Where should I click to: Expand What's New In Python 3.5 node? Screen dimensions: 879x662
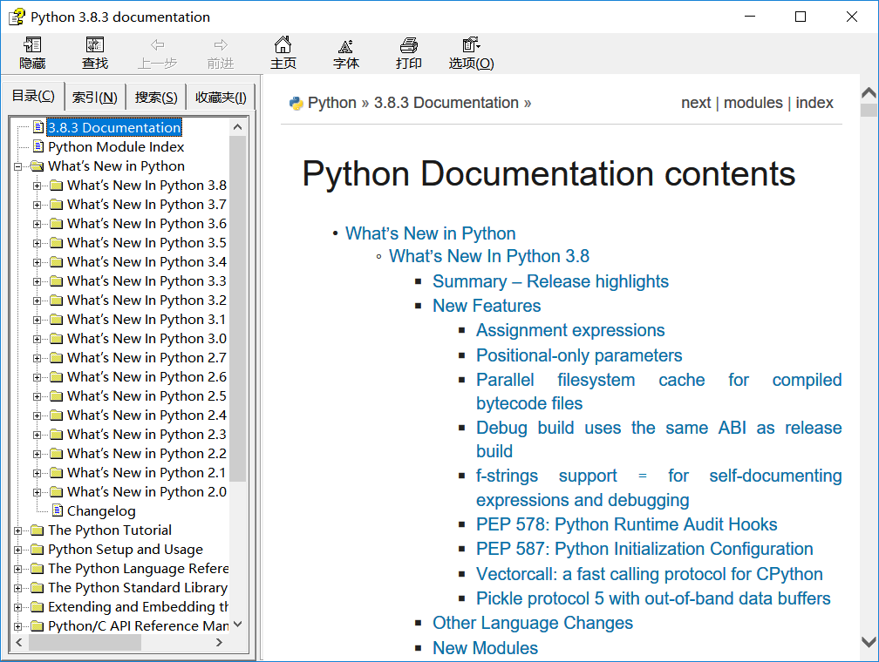click(37, 243)
